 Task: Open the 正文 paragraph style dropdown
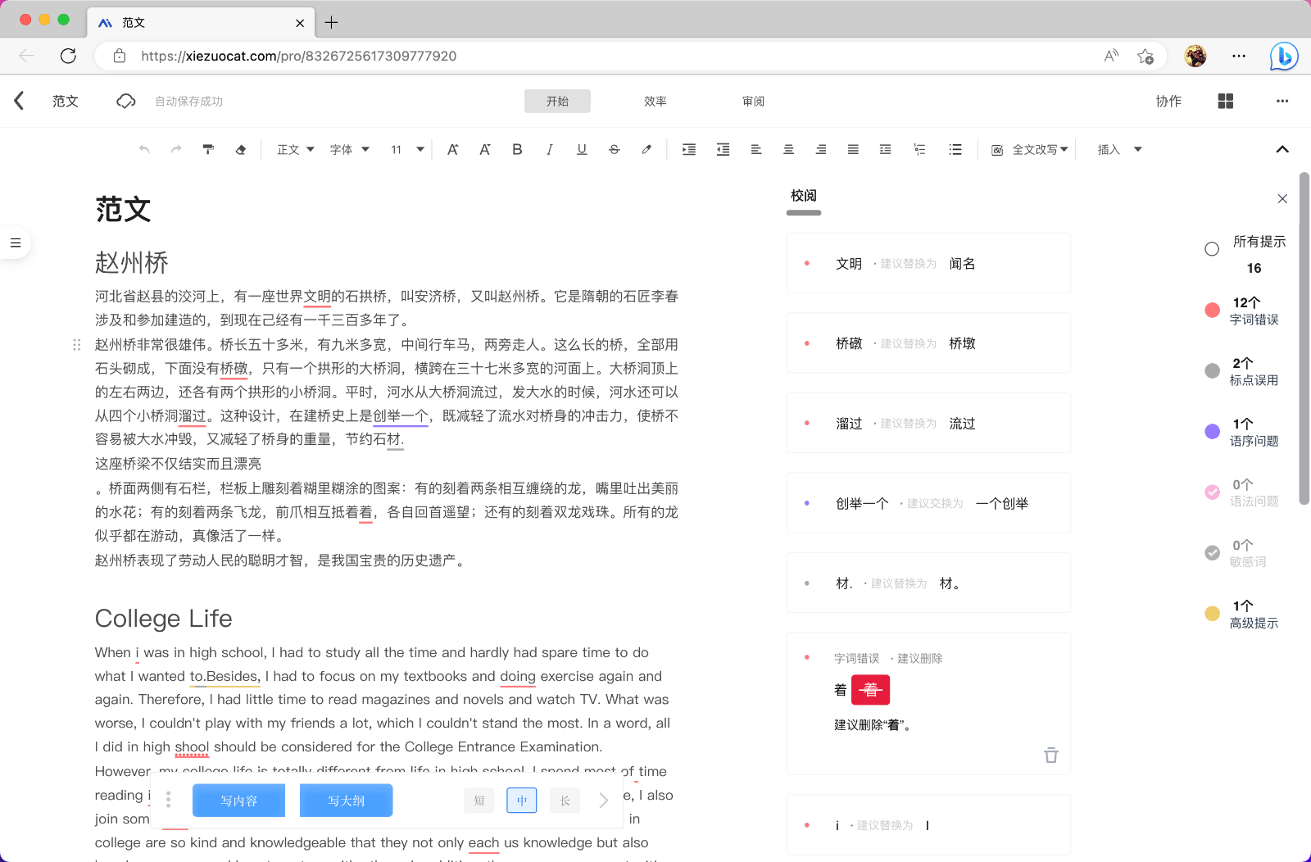pos(296,149)
